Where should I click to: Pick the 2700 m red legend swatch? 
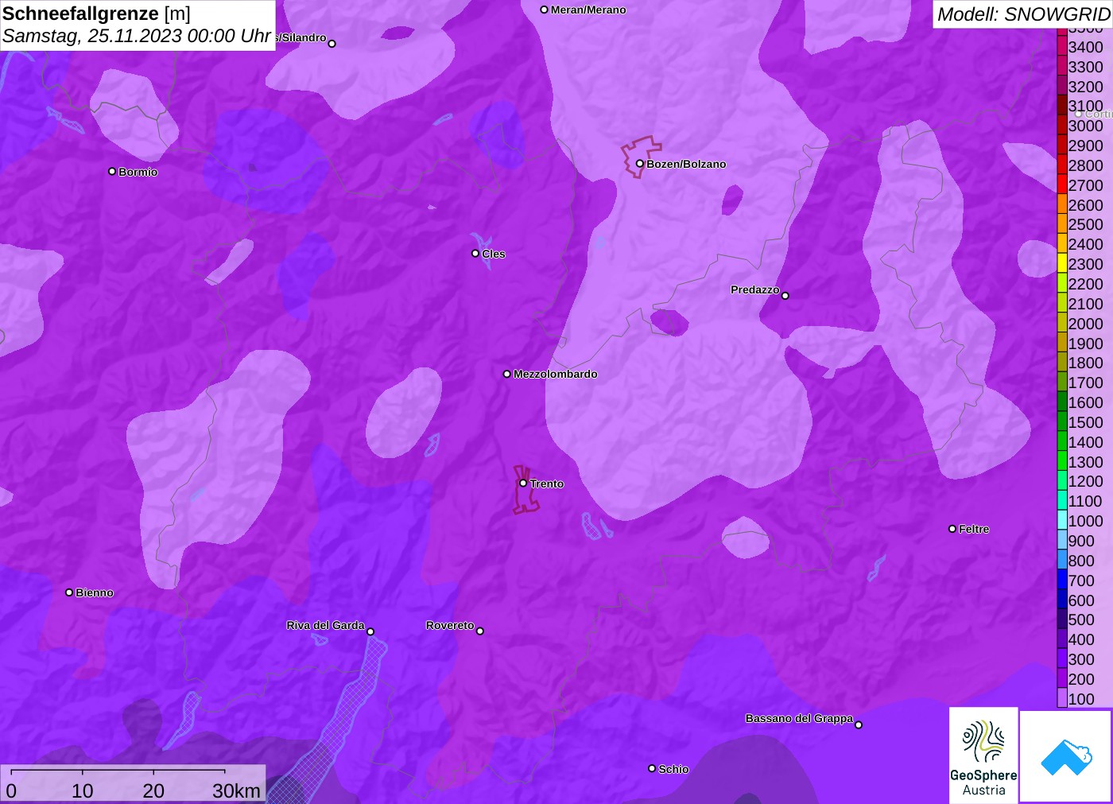tap(1062, 184)
